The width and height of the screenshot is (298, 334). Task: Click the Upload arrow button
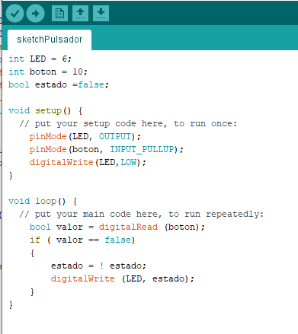pyautogui.click(x=36, y=13)
